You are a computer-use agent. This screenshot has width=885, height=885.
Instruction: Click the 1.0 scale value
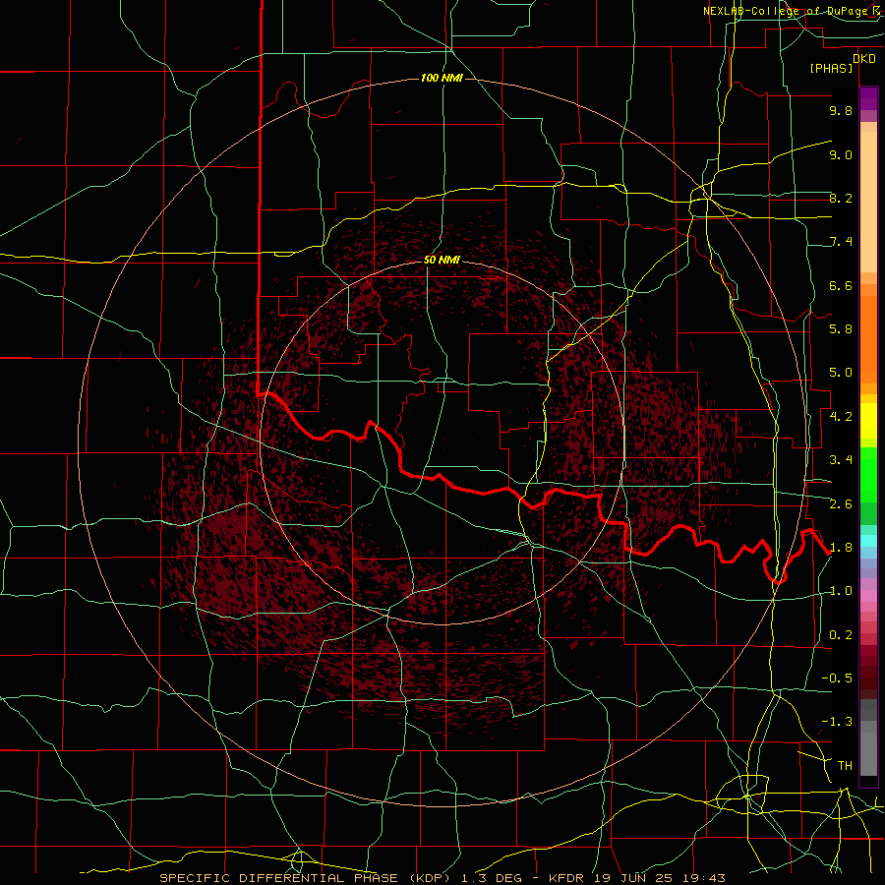[841, 591]
